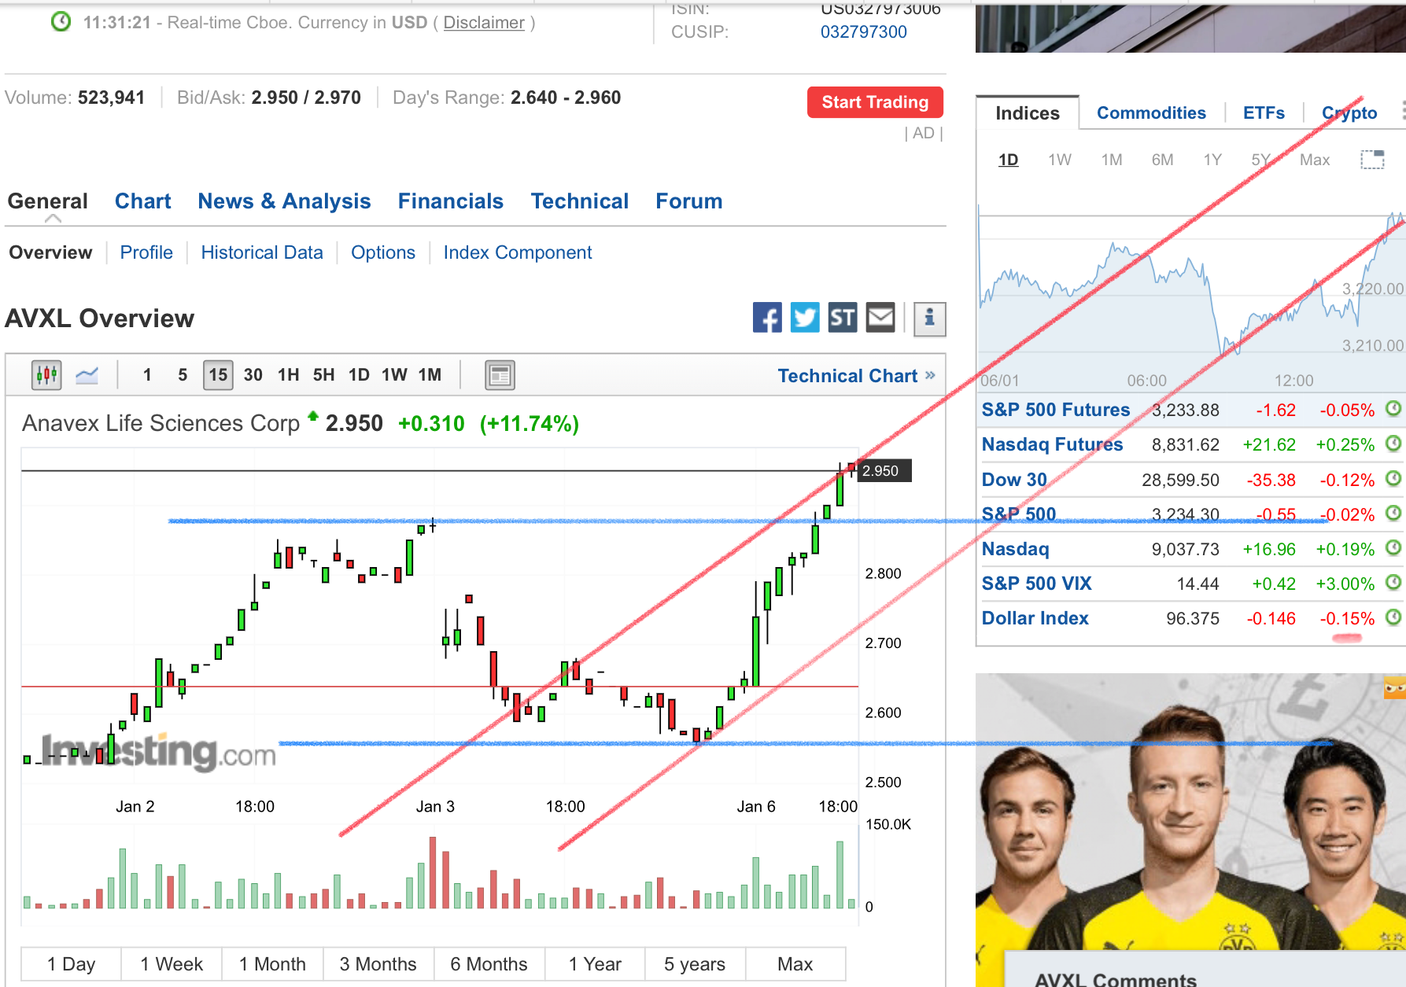Switch interval to 1M candles
The image size is (1406, 987).
point(430,375)
